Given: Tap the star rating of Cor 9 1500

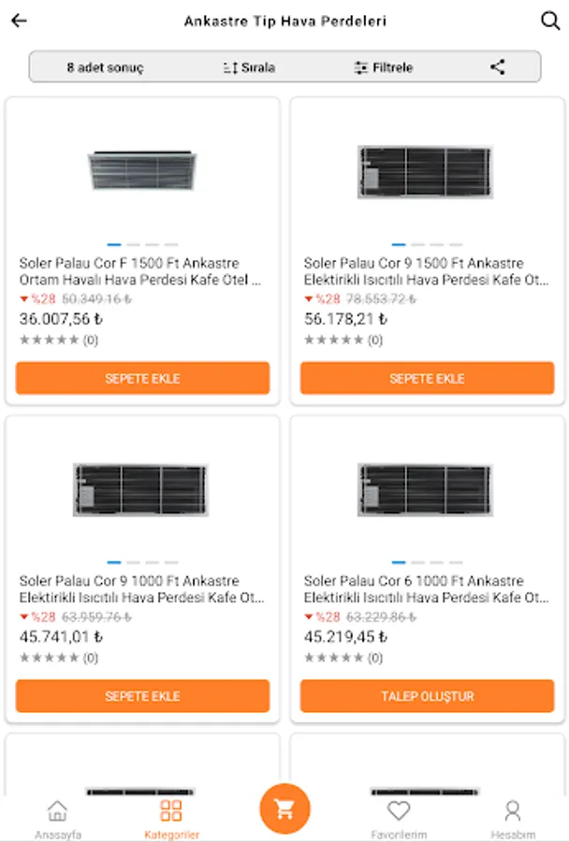Looking at the screenshot, I should tap(335, 340).
